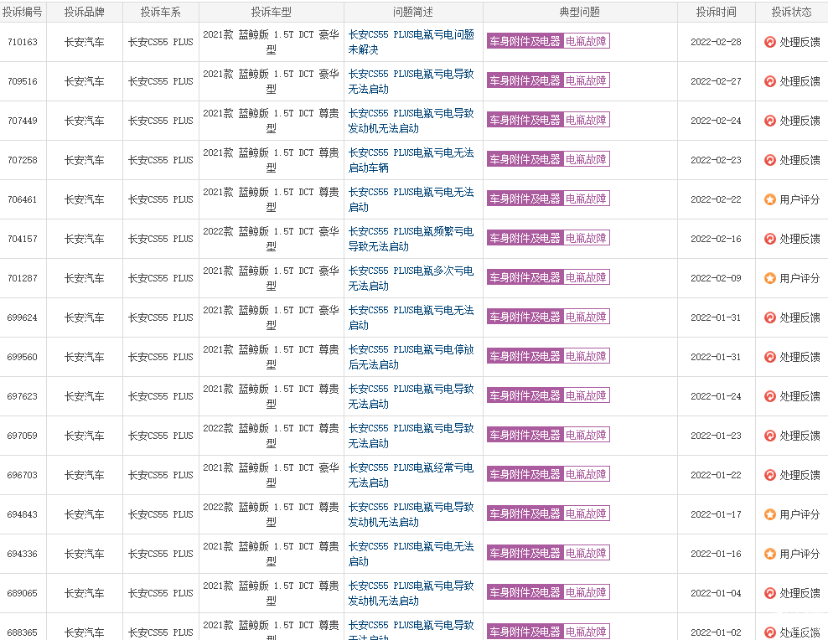Image resolution: width=828 pixels, height=640 pixels.
Task: Click the 投诉车系 column header
Action: coord(161,12)
